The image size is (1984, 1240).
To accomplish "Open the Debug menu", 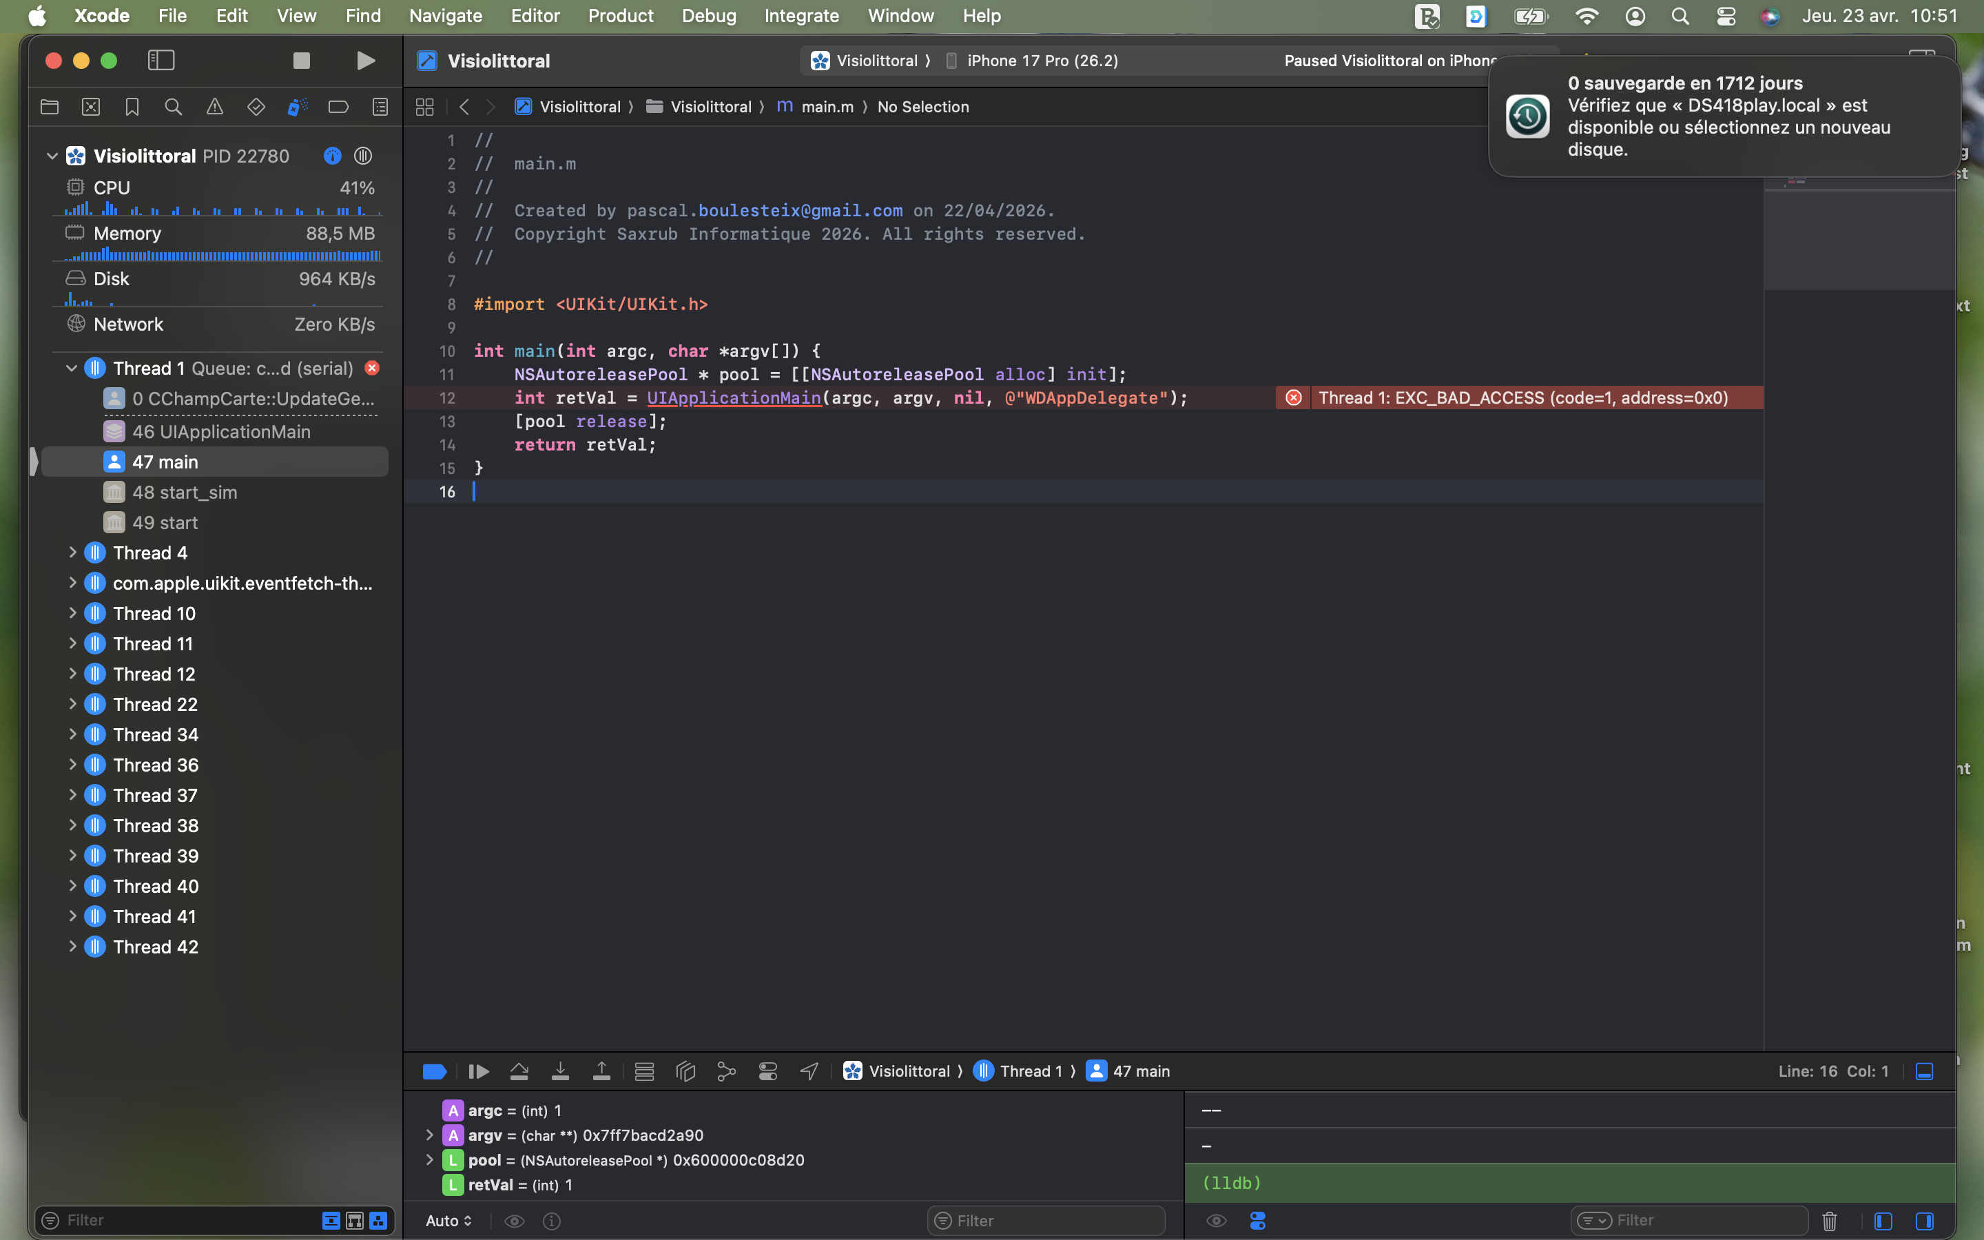I will tap(708, 16).
